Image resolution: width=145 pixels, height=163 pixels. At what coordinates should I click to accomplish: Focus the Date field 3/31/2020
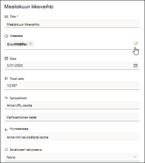point(69,65)
